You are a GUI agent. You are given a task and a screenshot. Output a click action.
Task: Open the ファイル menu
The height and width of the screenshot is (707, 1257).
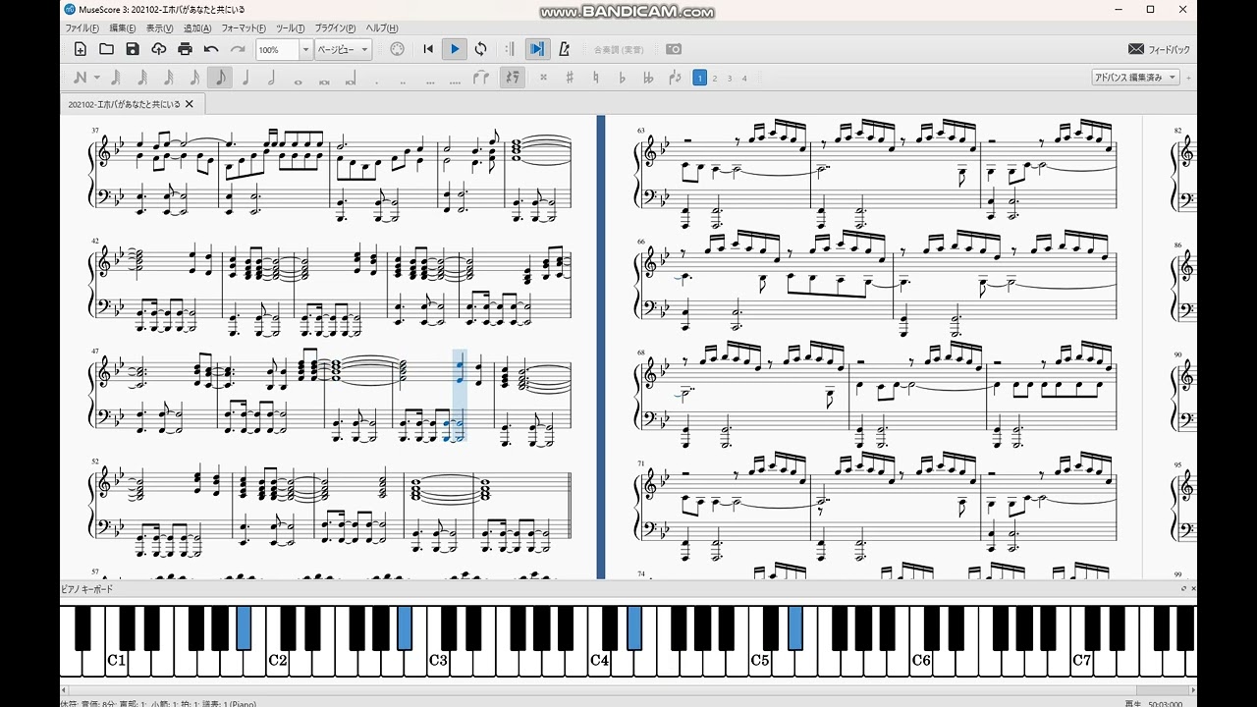pyautogui.click(x=82, y=28)
